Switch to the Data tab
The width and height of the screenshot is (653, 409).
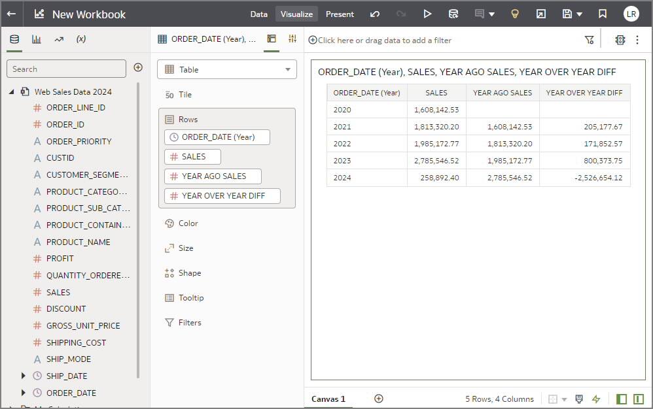click(x=258, y=13)
